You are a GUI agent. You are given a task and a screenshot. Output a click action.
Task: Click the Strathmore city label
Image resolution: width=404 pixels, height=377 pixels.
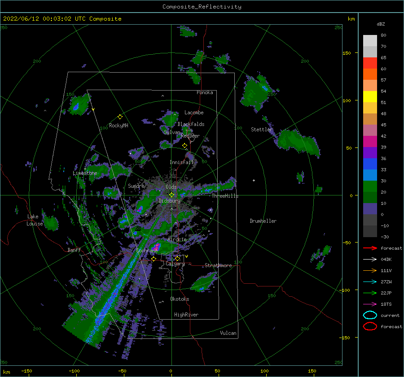[x=218, y=265]
